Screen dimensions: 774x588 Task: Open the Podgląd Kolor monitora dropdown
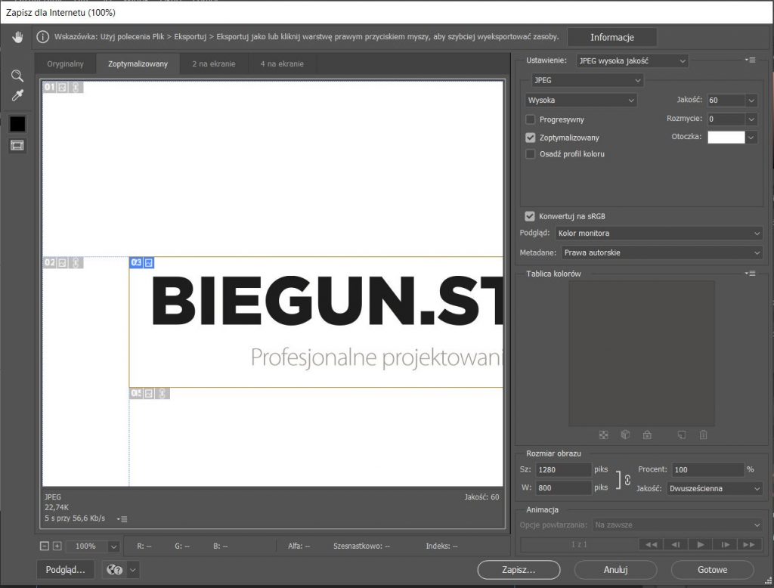pos(659,233)
